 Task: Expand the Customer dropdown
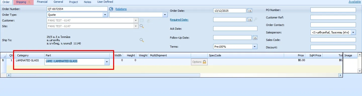[x=136, y=20]
